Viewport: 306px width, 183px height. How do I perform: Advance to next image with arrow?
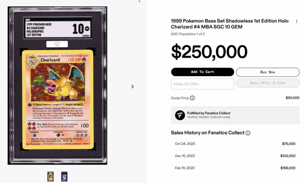tap(132, 87)
